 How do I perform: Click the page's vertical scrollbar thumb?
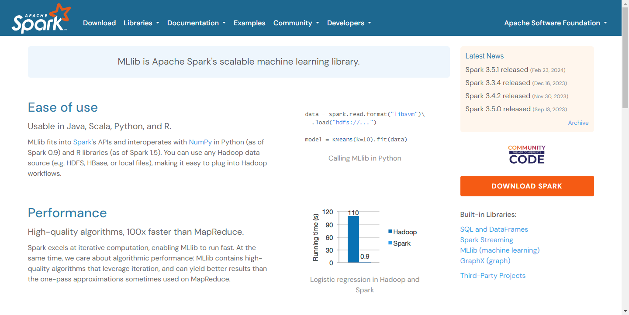click(x=625, y=58)
